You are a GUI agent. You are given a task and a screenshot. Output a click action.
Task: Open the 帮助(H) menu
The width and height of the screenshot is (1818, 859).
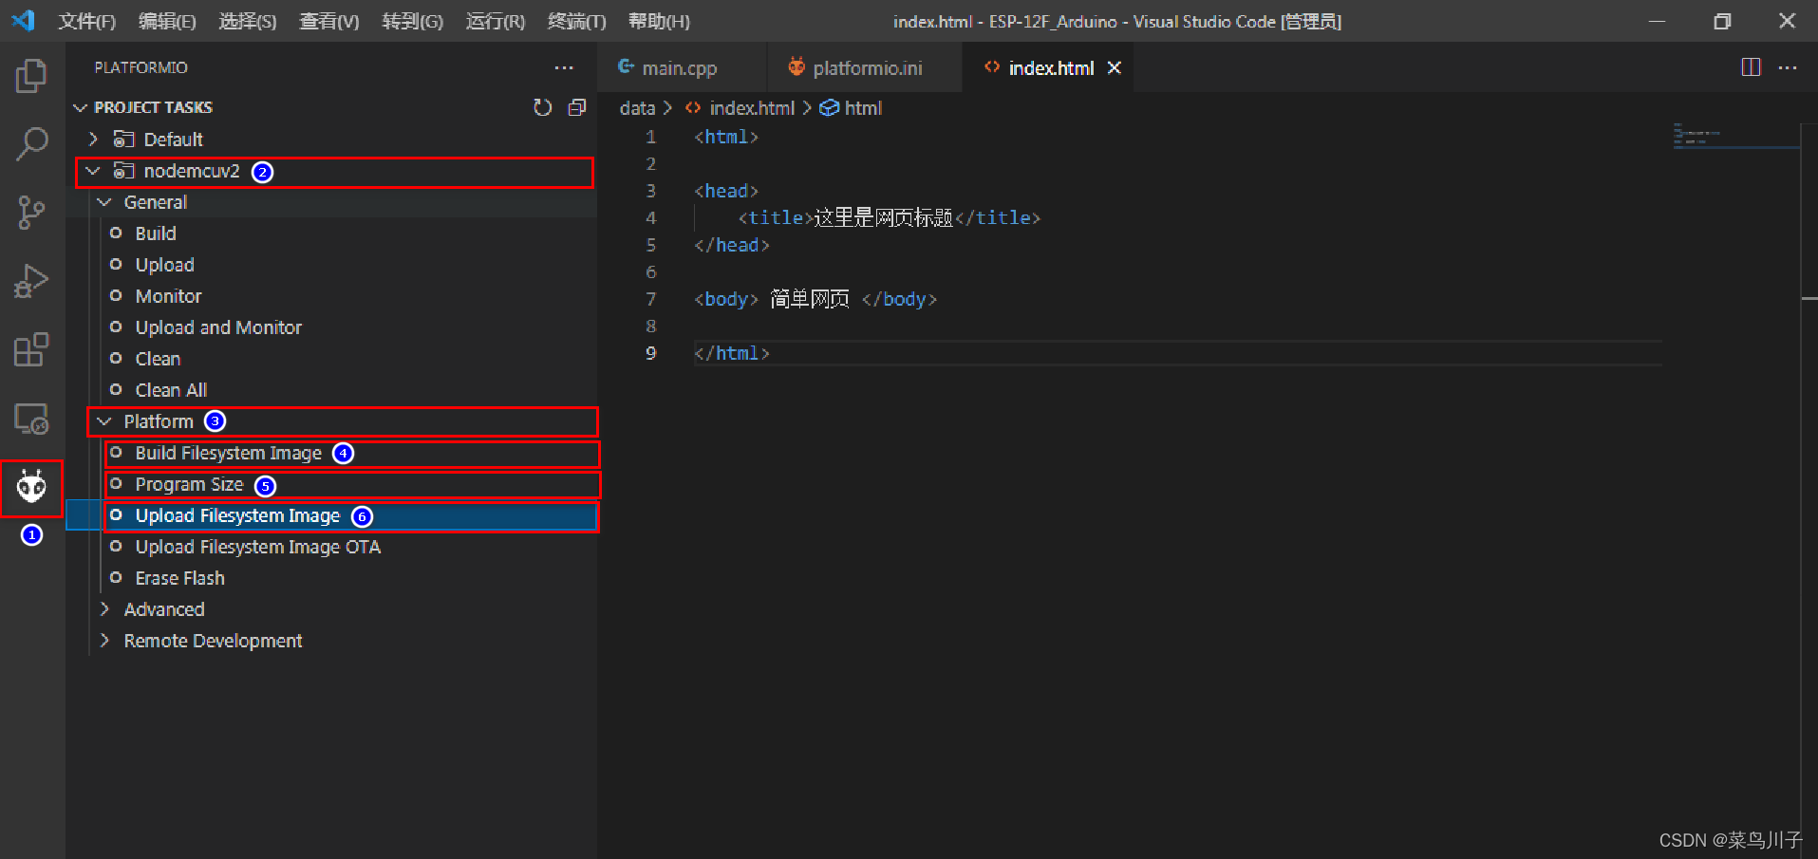659,21
